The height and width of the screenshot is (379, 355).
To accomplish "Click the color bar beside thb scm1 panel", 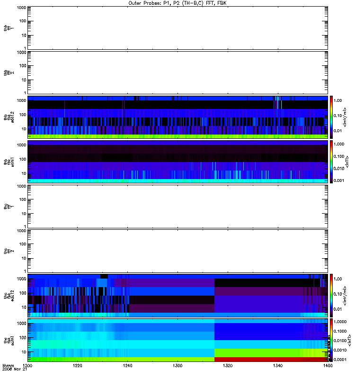I will [x=332, y=162].
